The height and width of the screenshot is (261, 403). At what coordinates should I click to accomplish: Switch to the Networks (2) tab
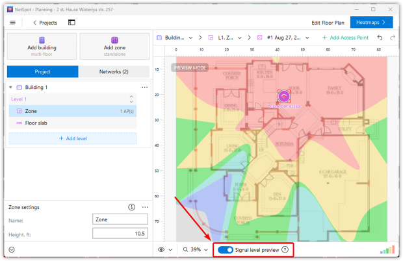pyautogui.click(x=114, y=71)
